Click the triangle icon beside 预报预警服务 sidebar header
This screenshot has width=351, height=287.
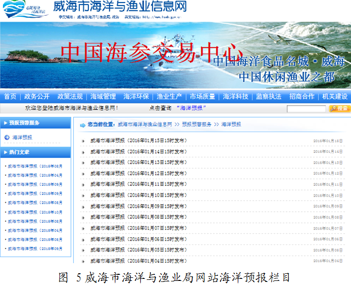point(5,122)
